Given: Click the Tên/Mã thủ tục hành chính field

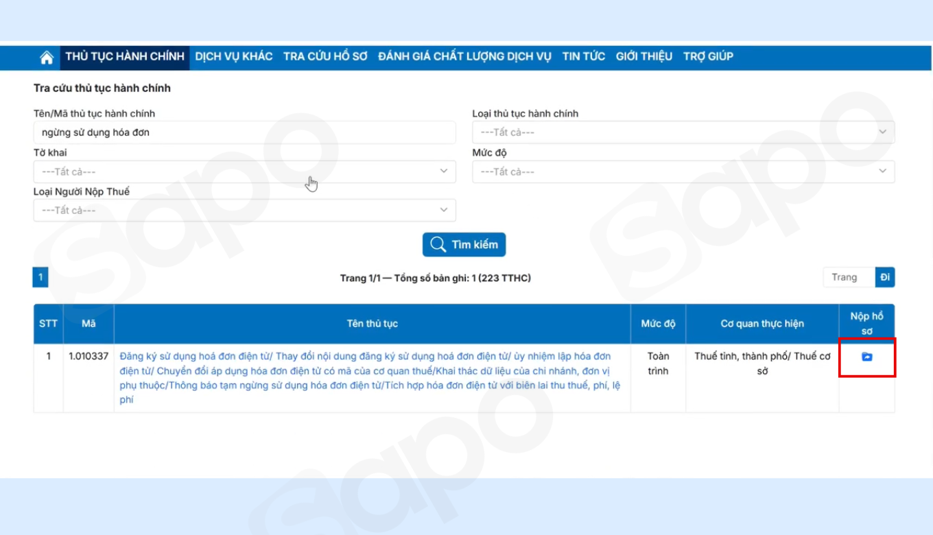Looking at the screenshot, I should (x=244, y=132).
